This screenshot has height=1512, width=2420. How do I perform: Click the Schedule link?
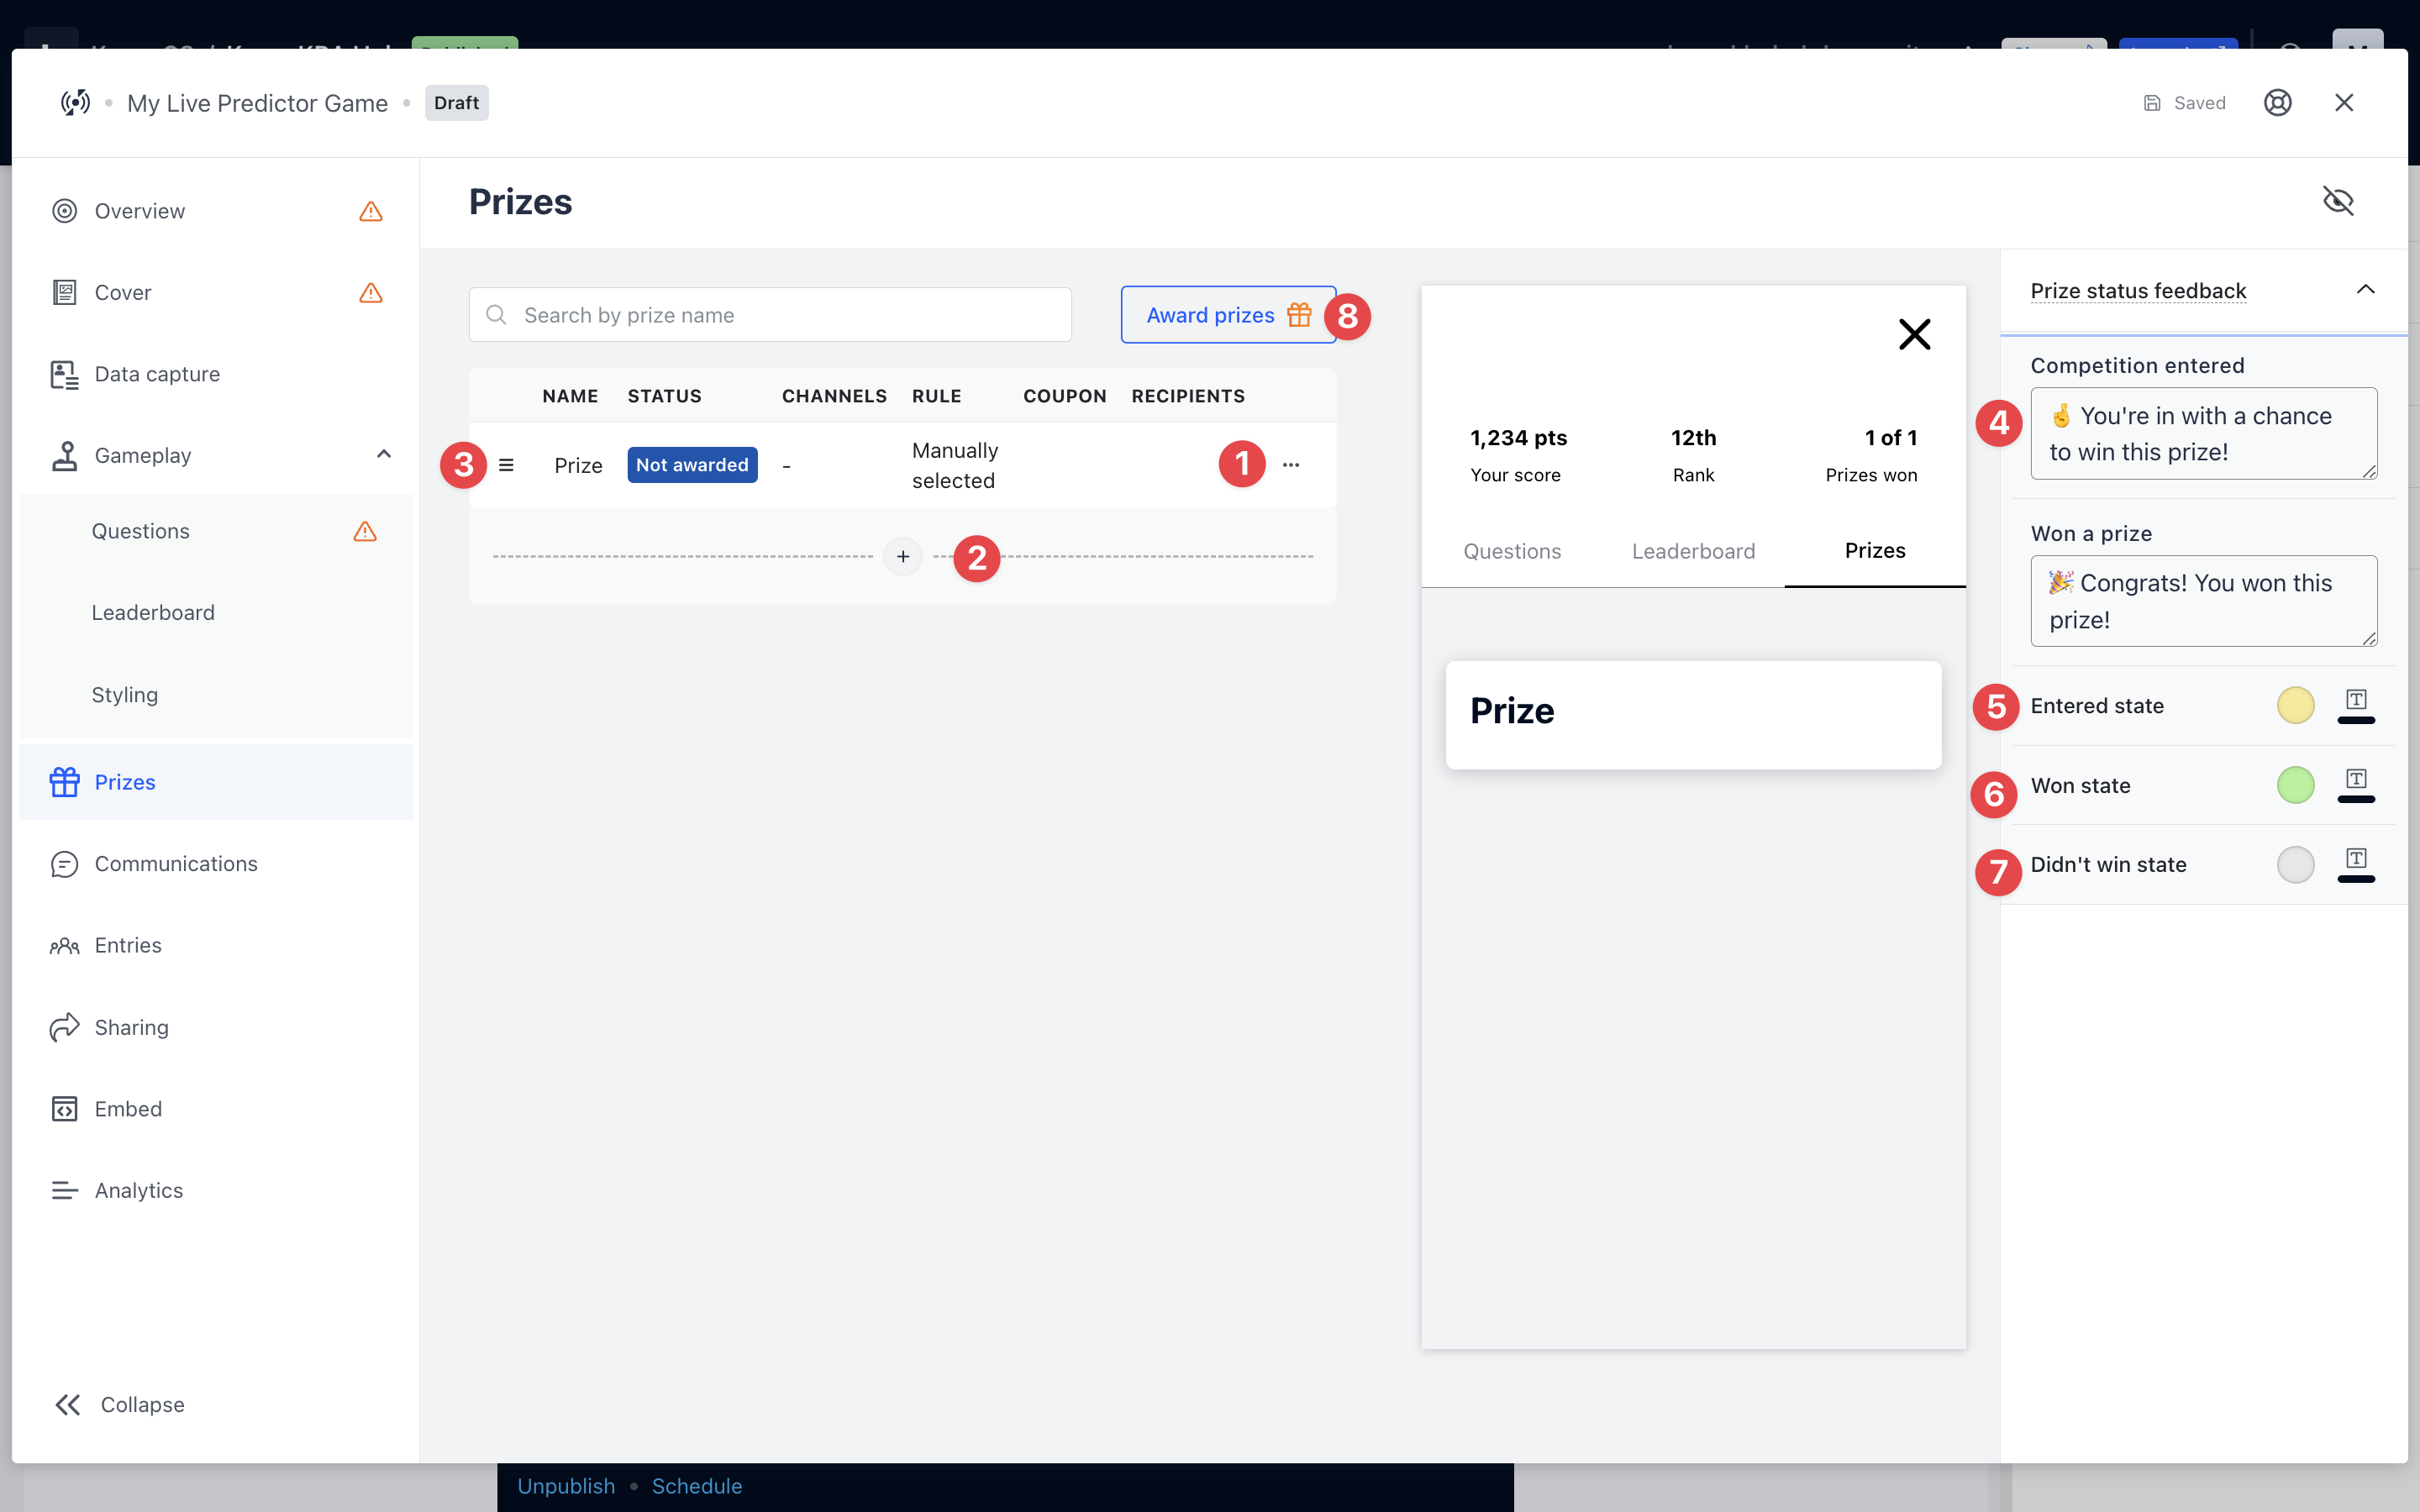(697, 1486)
